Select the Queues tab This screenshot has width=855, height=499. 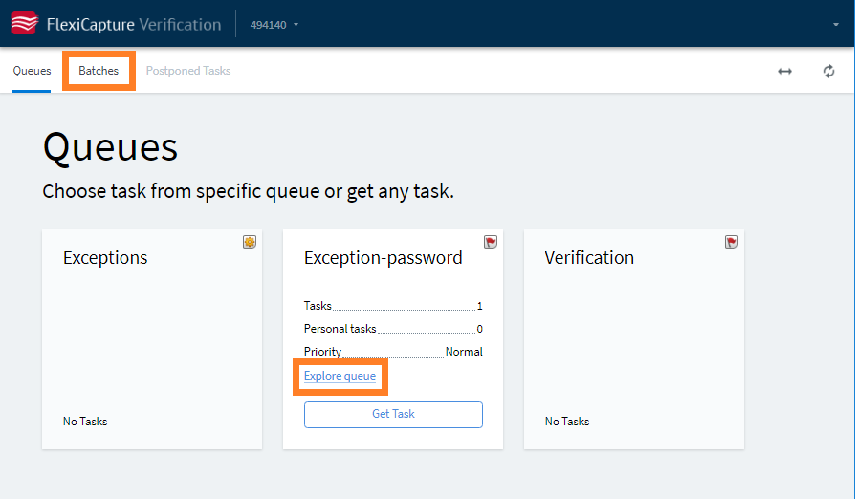coord(32,71)
